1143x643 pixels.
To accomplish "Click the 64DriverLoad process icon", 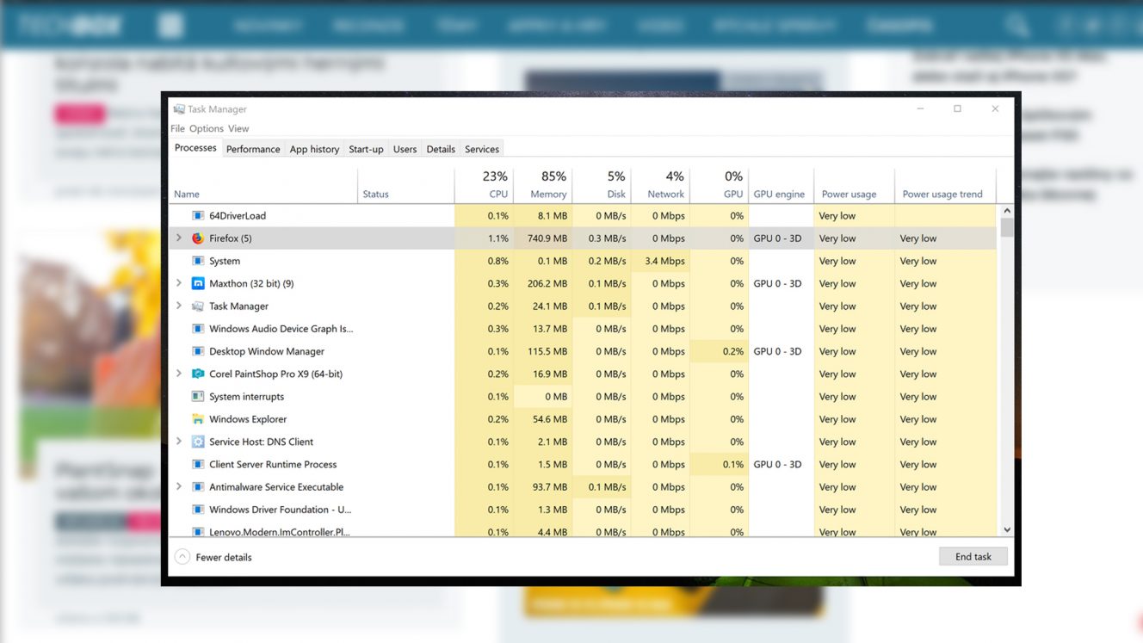I will [198, 216].
